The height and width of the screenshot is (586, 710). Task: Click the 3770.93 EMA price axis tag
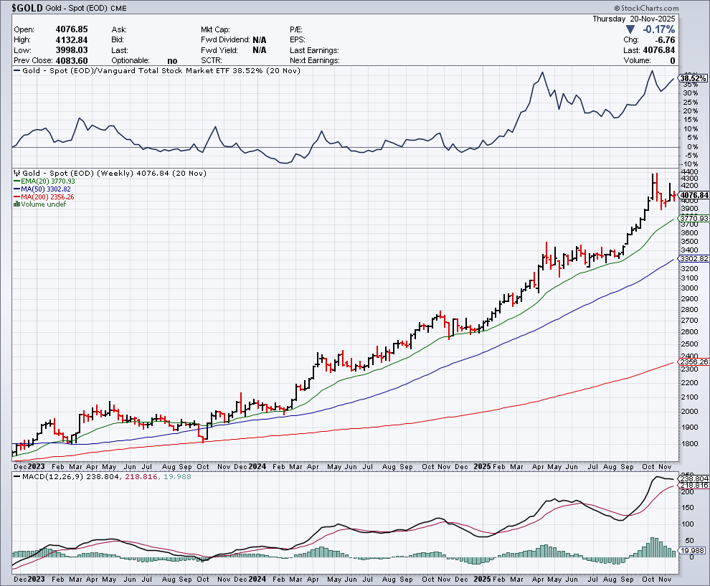point(694,218)
